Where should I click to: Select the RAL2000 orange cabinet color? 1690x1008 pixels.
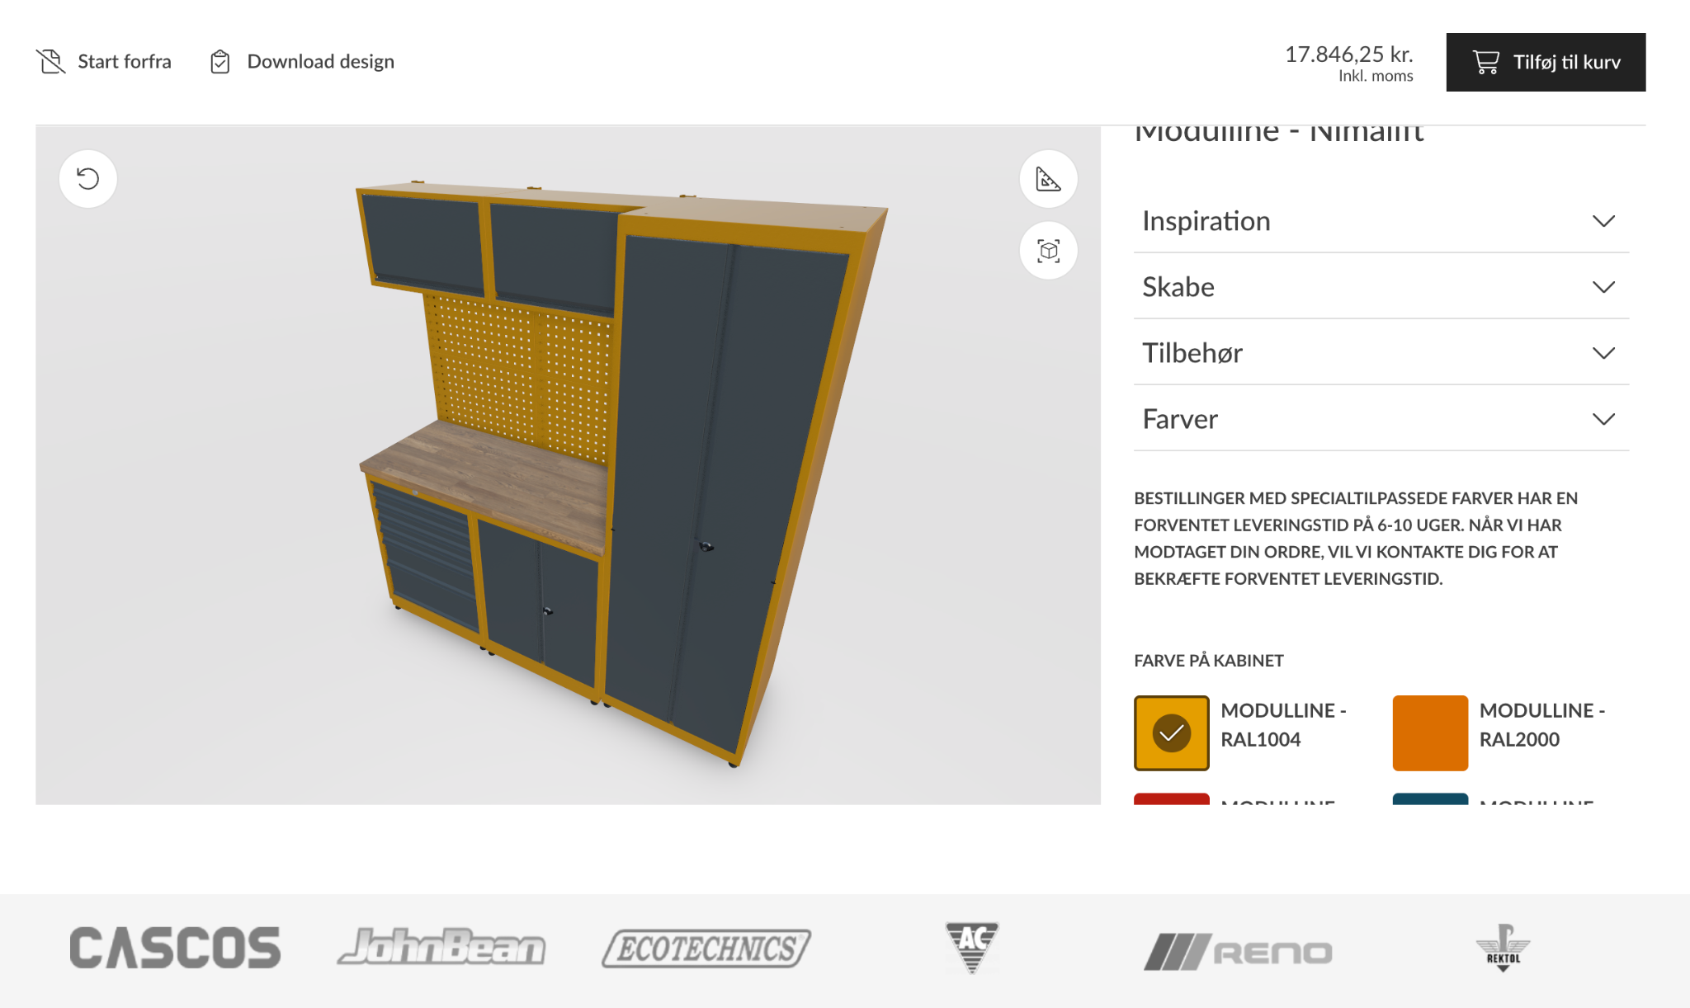coord(1430,733)
